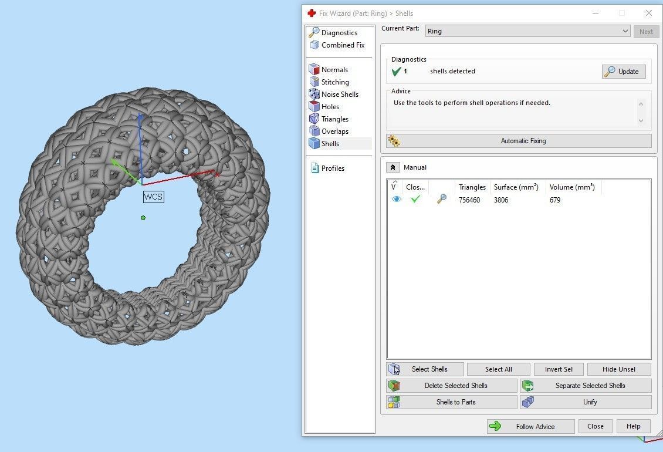Close the Fix Wizard window
The image size is (663, 452).
coord(648,13)
